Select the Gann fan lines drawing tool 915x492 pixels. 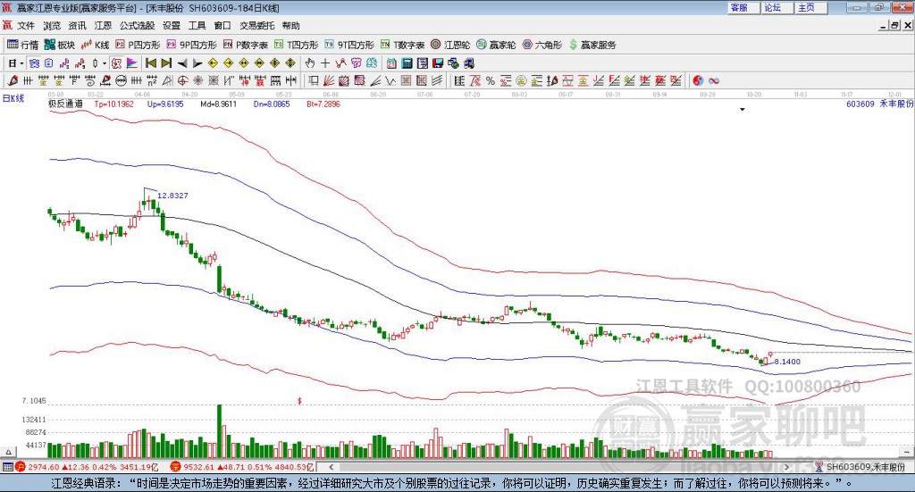point(328,80)
